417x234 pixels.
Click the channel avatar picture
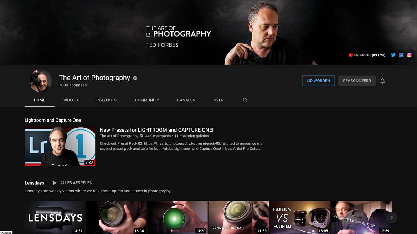coord(40,81)
